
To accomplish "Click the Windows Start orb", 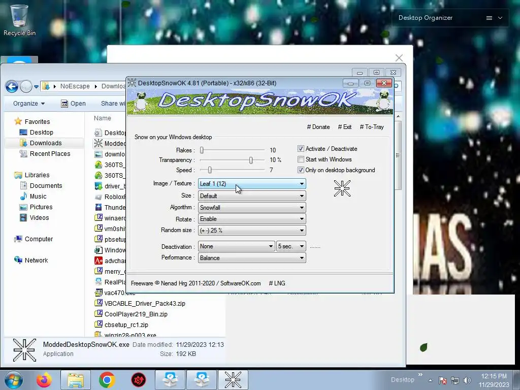I will coord(14,380).
